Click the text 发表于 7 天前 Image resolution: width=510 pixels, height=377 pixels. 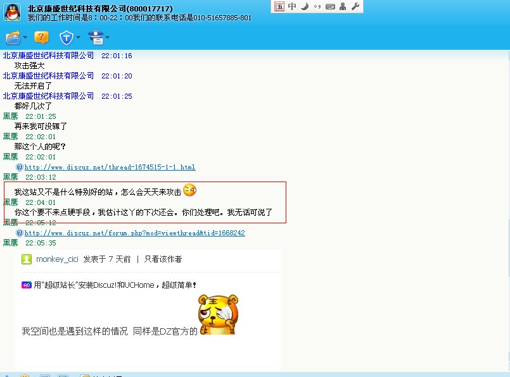click(107, 259)
